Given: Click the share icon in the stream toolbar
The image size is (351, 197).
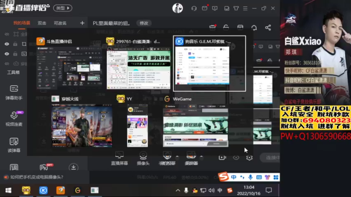Looking at the screenshot, I should [x=268, y=28].
